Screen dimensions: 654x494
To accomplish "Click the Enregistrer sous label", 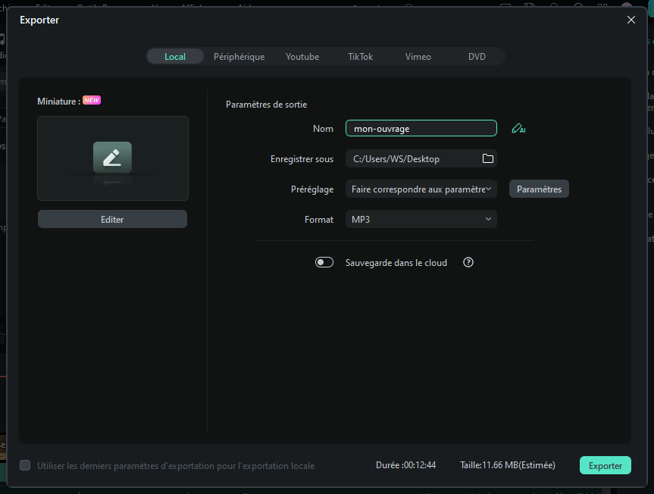I will click(x=302, y=159).
